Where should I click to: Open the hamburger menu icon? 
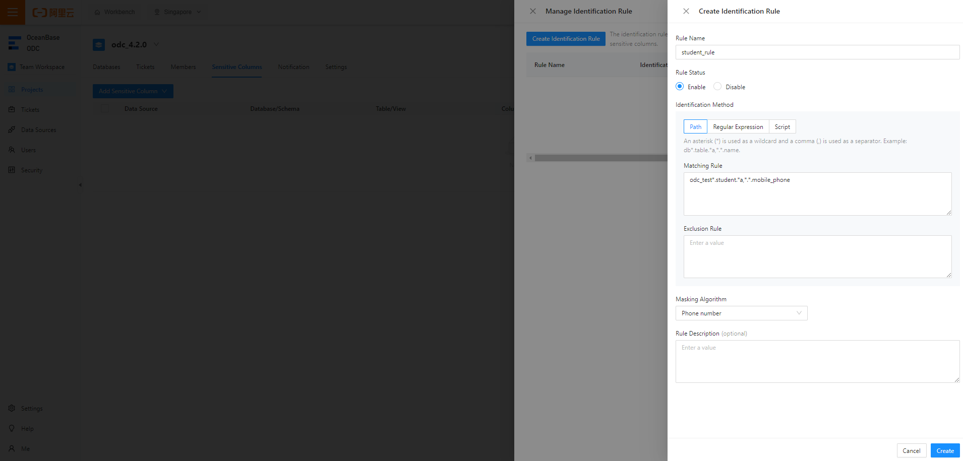13,12
